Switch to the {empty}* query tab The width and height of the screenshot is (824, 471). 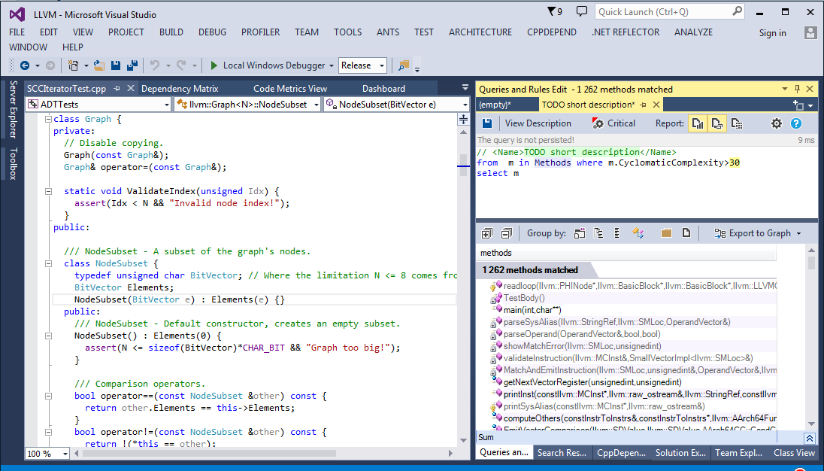[x=495, y=105]
